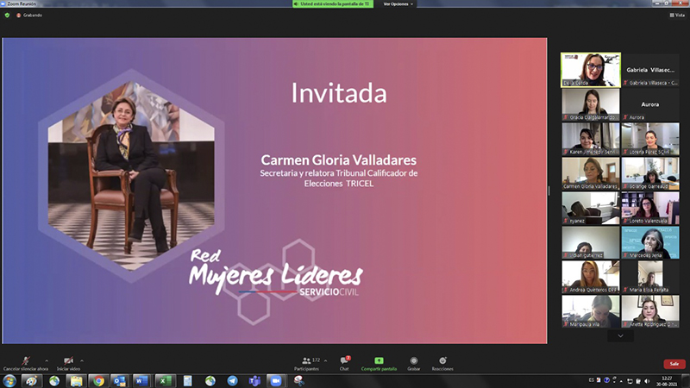Open File Explorer in the taskbar
Image resolution: width=690 pixels, height=388 pixels.
point(76,381)
